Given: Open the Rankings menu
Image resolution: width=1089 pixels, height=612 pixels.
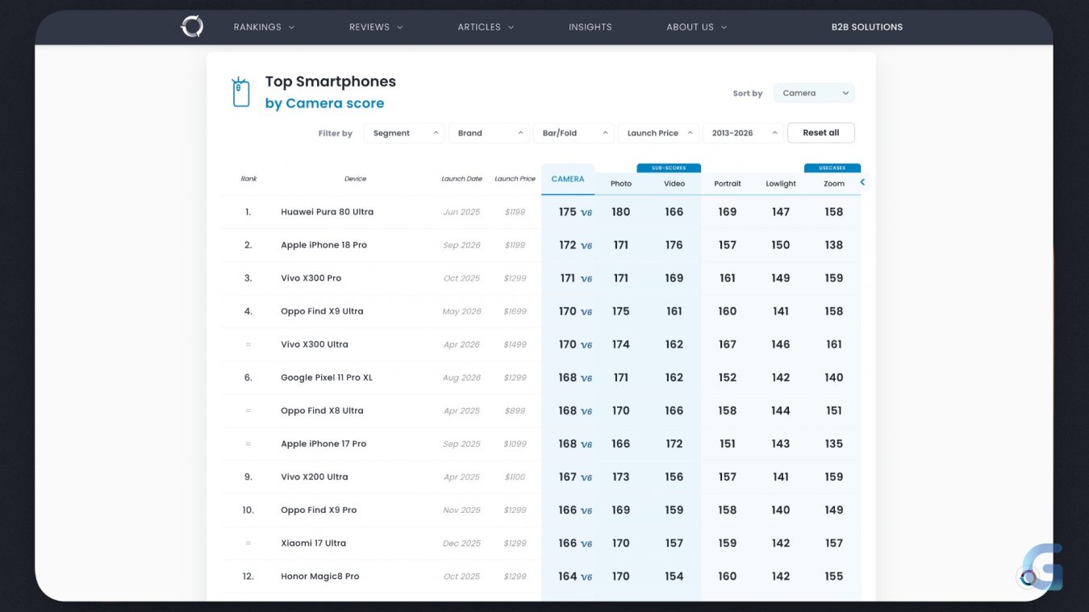Looking at the screenshot, I should (264, 27).
